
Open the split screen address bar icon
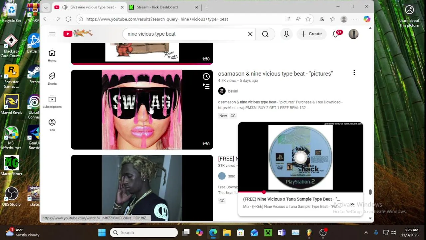[x=288, y=19]
